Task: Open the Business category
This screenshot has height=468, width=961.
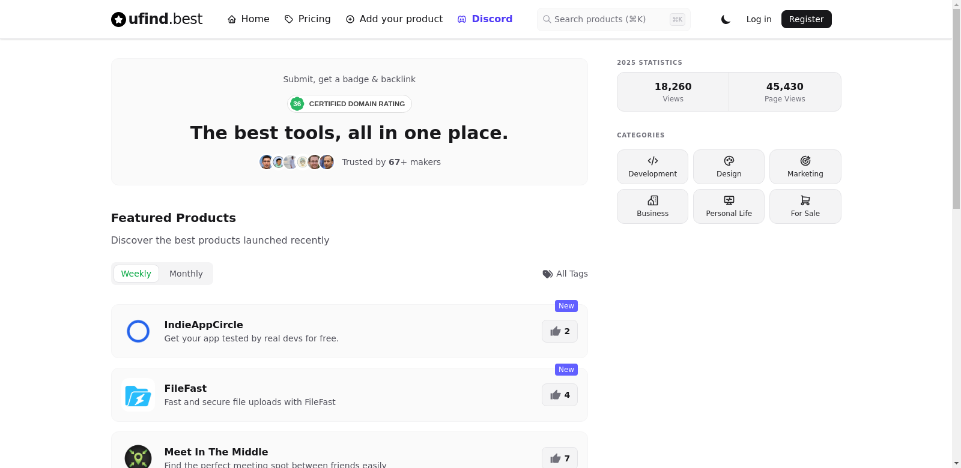Action: pyautogui.click(x=652, y=206)
